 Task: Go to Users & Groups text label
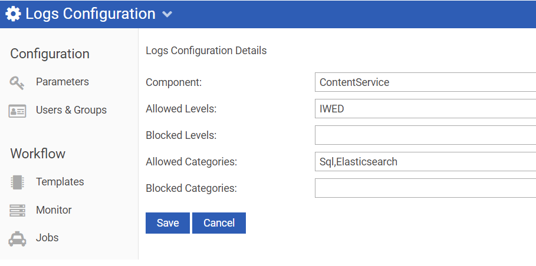point(71,110)
